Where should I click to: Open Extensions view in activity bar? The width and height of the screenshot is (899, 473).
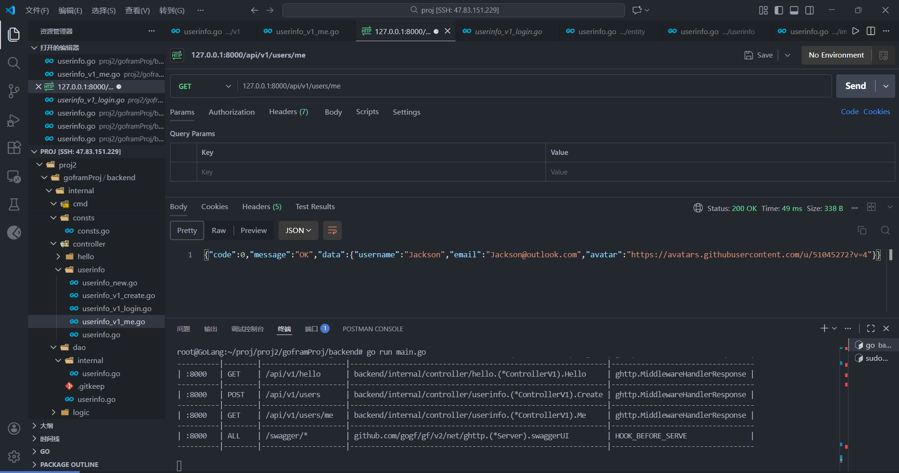14,148
